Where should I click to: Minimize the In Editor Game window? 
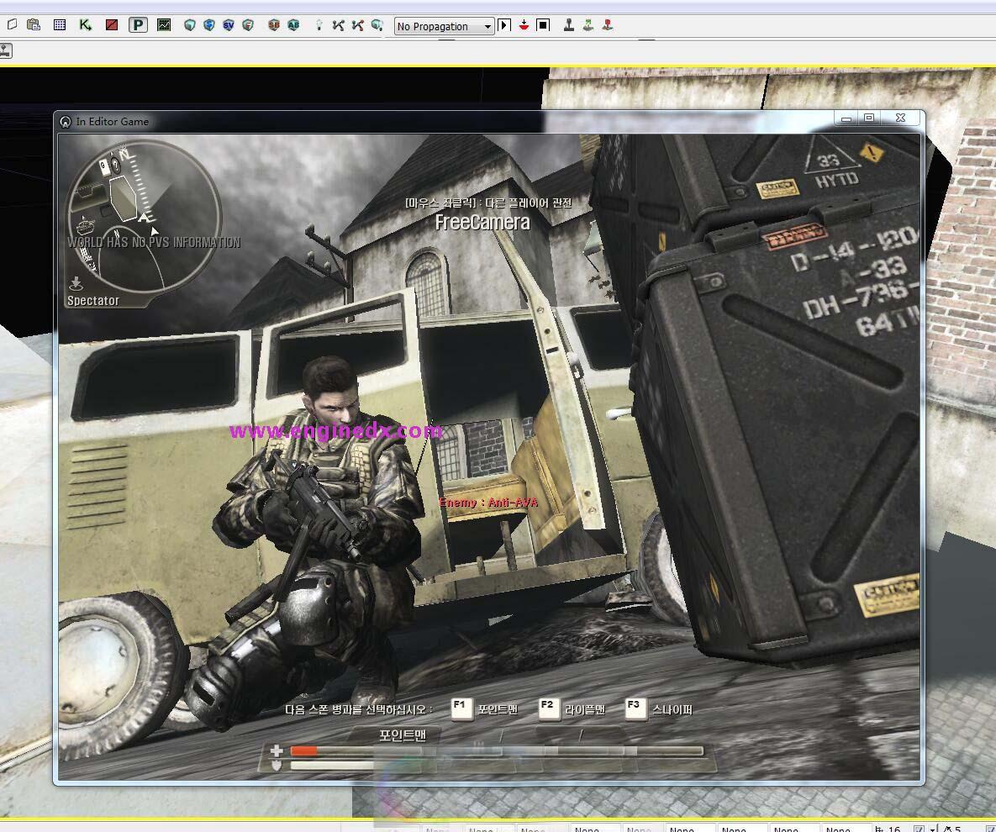tap(846, 118)
